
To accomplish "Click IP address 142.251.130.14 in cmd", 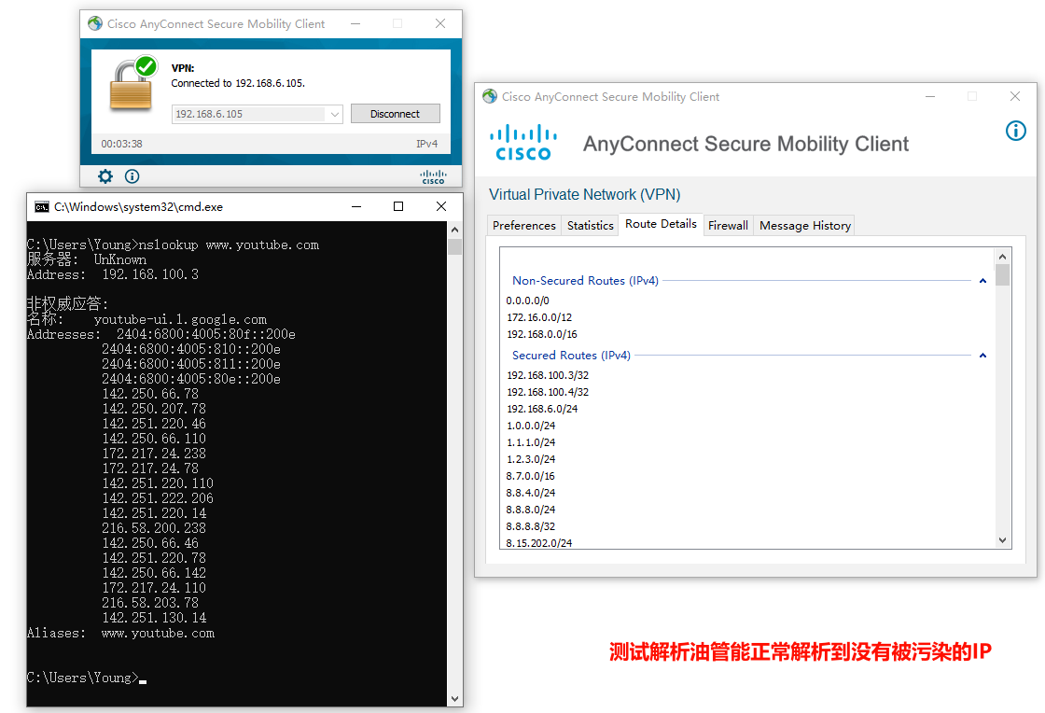I will click(x=154, y=618).
